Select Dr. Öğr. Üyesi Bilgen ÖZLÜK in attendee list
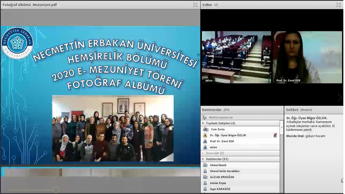This screenshot has width=345, height=194. [228, 135]
